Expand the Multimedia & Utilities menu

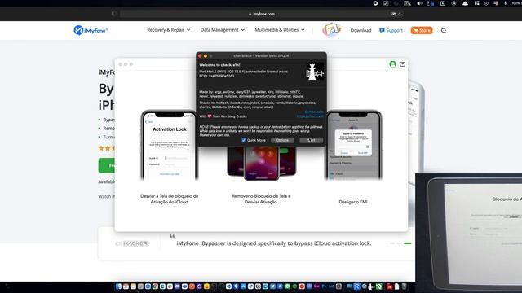(x=280, y=30)
